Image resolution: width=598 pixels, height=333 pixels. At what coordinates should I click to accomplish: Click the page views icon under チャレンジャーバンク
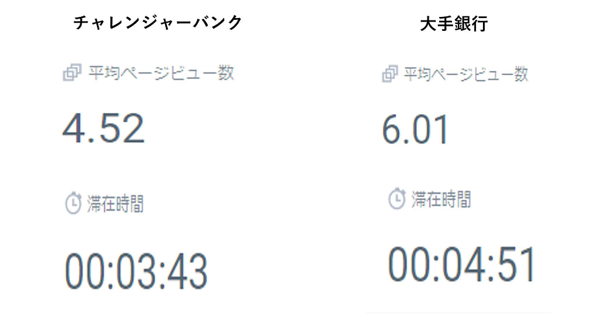[72, 72]
